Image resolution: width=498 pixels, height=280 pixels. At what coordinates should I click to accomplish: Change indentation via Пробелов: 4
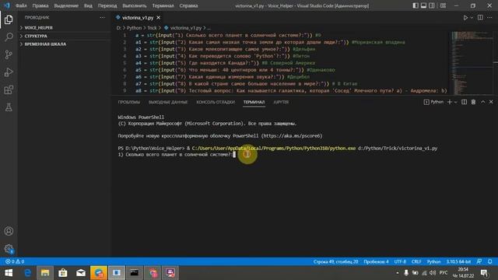click(x=376, y=261)
